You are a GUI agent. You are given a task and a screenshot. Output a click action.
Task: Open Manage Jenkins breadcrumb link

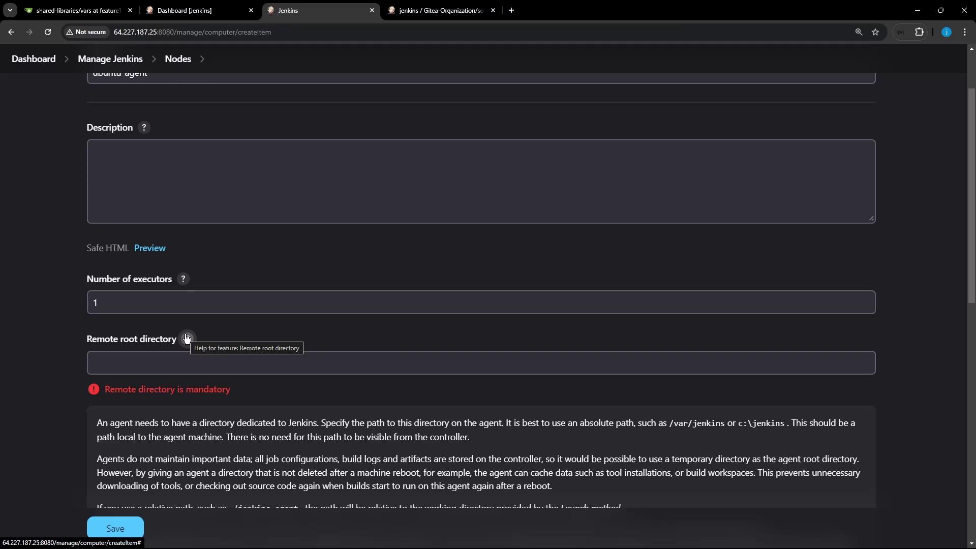[110, 59]
